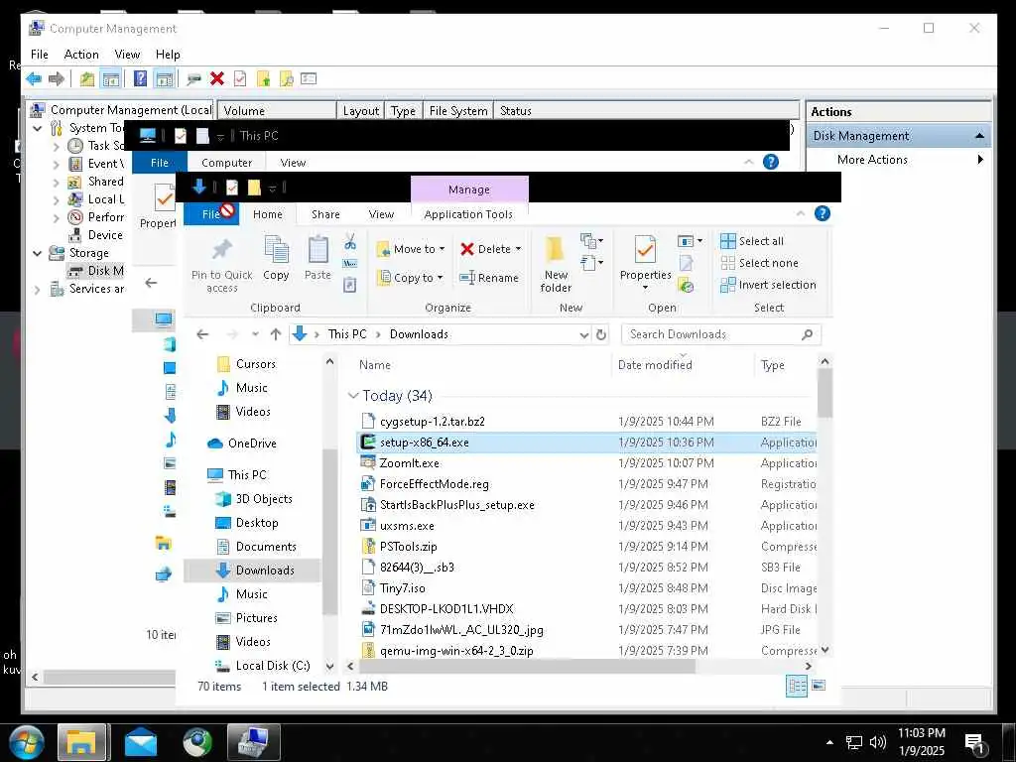Switch to the Share ribbon tab
Screen dimensions: 1016x762
[325, 214]
